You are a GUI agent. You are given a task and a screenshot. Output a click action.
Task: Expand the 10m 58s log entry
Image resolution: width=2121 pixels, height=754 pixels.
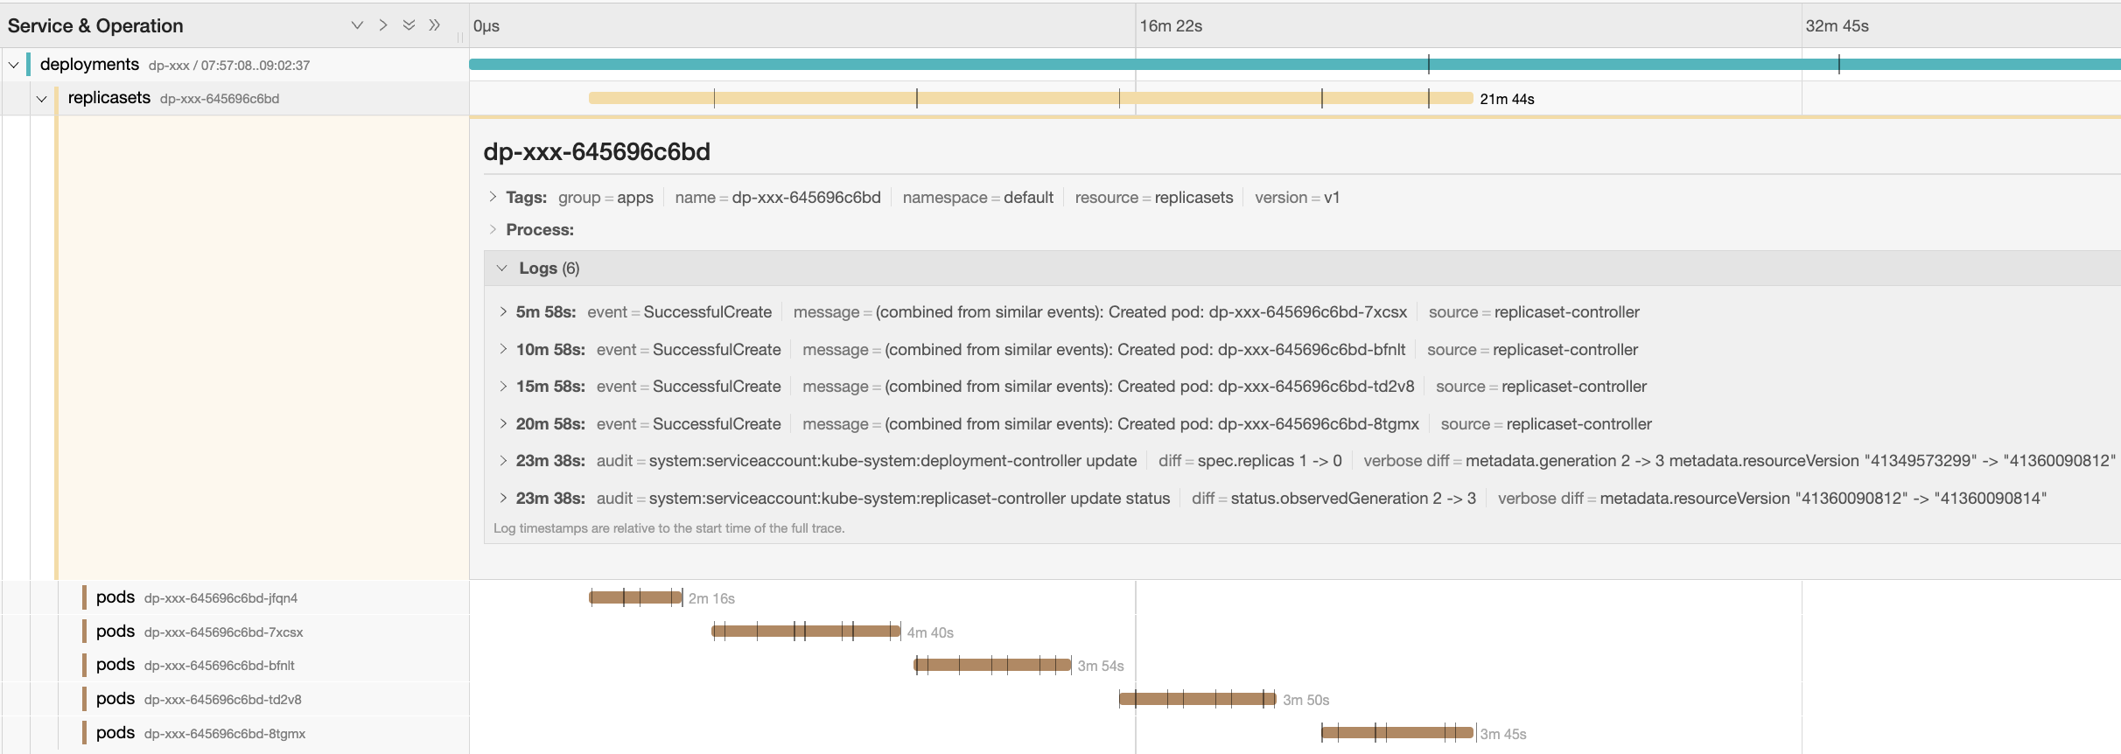coord(503,350)
